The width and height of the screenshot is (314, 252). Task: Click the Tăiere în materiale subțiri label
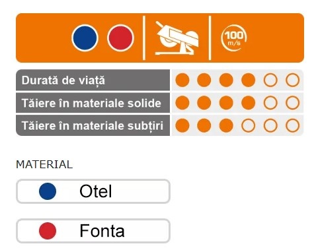pos(93,126)
